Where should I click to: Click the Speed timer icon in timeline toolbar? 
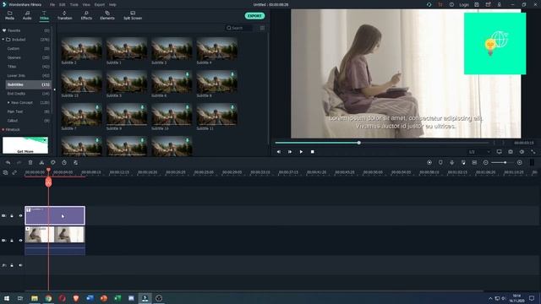click(64, 163)
